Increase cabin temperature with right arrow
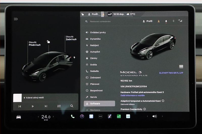Image resolution: width=202 pixels, height=134 pixels. coord(53,117)
